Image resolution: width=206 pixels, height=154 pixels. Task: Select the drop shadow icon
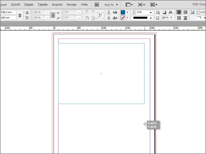pos(164,12)
